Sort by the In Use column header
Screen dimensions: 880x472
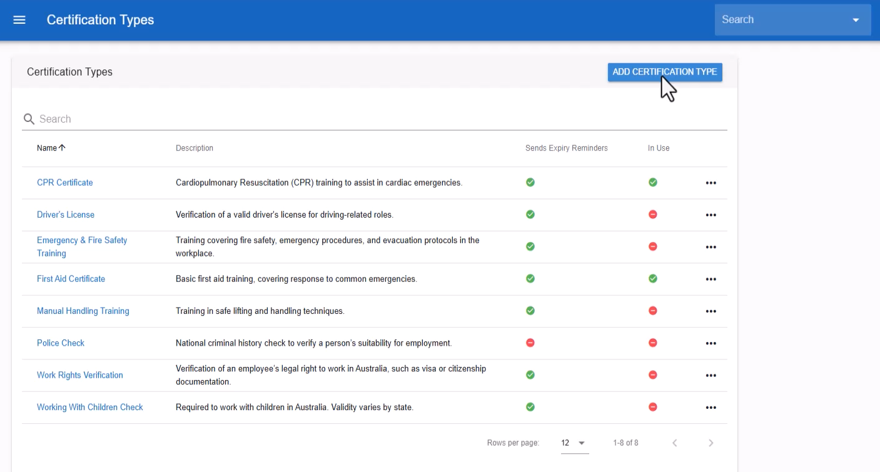[659, 148]
